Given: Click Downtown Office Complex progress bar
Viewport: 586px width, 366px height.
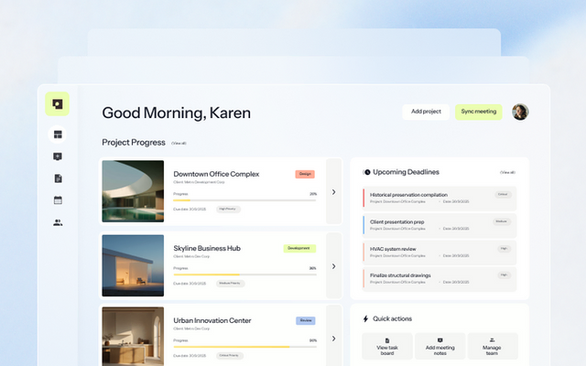Looking at the screenshot, I should point(244,200).
